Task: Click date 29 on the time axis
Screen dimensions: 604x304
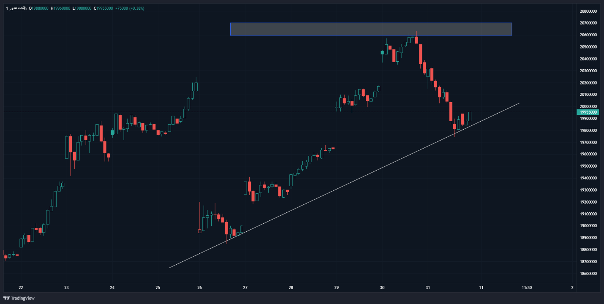Action: coord(336,288)
